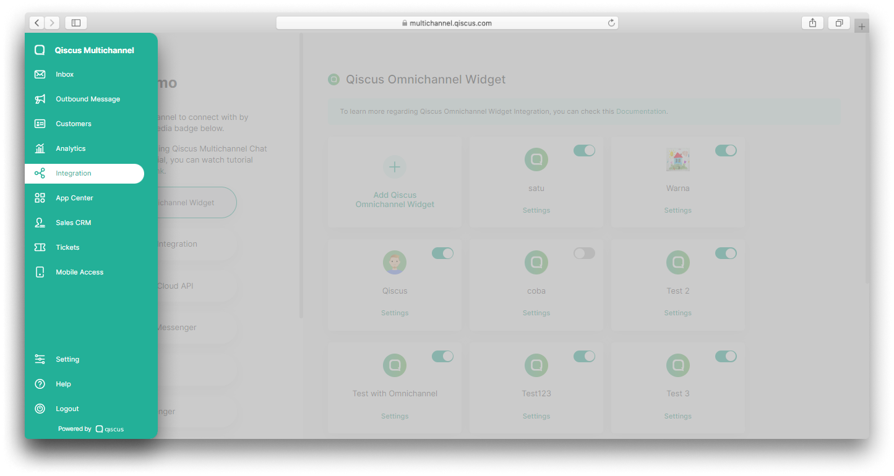Click the Setting sliders icon

point(40,359)
